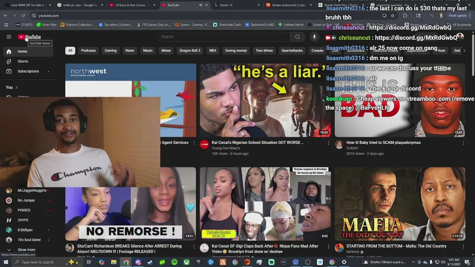
Task: Click the YouTube search input field
Action: click(x=223, y=37)
